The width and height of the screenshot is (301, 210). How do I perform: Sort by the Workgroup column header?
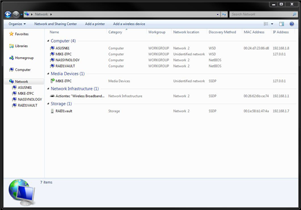click(157, 32)
